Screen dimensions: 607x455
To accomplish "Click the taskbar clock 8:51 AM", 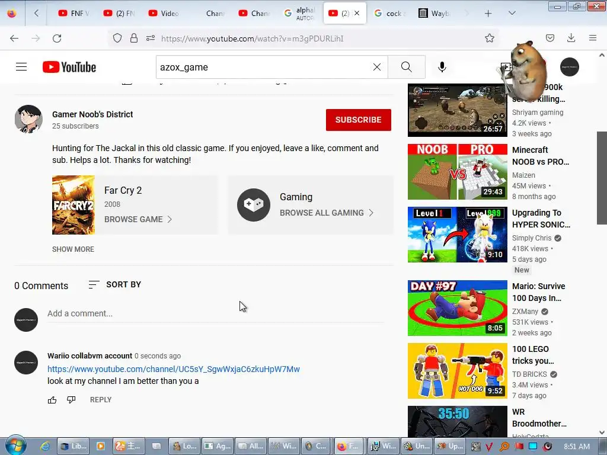I will click(577, 446).
